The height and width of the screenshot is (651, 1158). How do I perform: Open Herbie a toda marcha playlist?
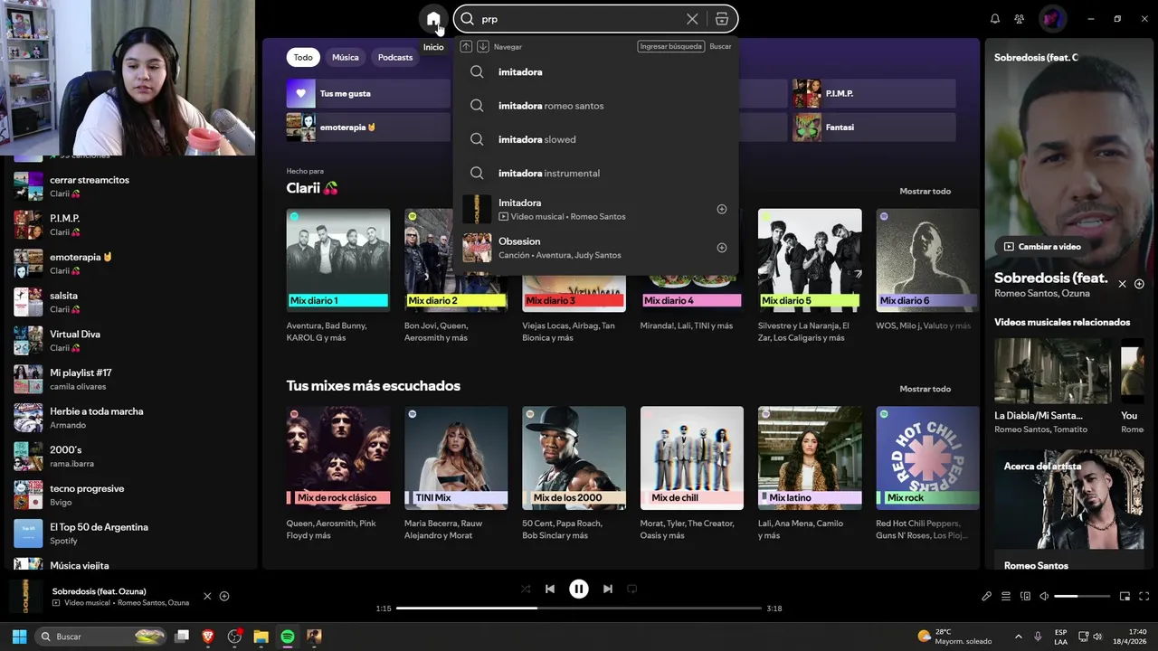[x=131, y=418]
